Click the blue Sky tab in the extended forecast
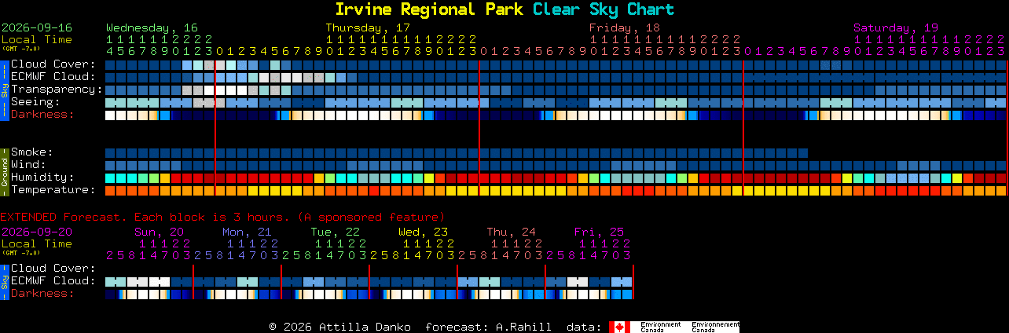Viewport: 1009px width, 333px height. (x=4, y=280)
